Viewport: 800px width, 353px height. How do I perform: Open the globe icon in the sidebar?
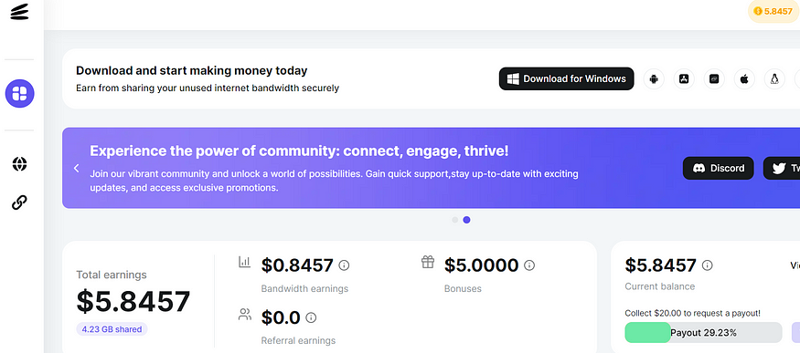click(19, 164)
